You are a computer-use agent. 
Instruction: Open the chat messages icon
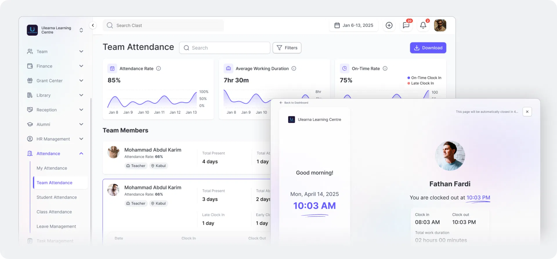406,26
